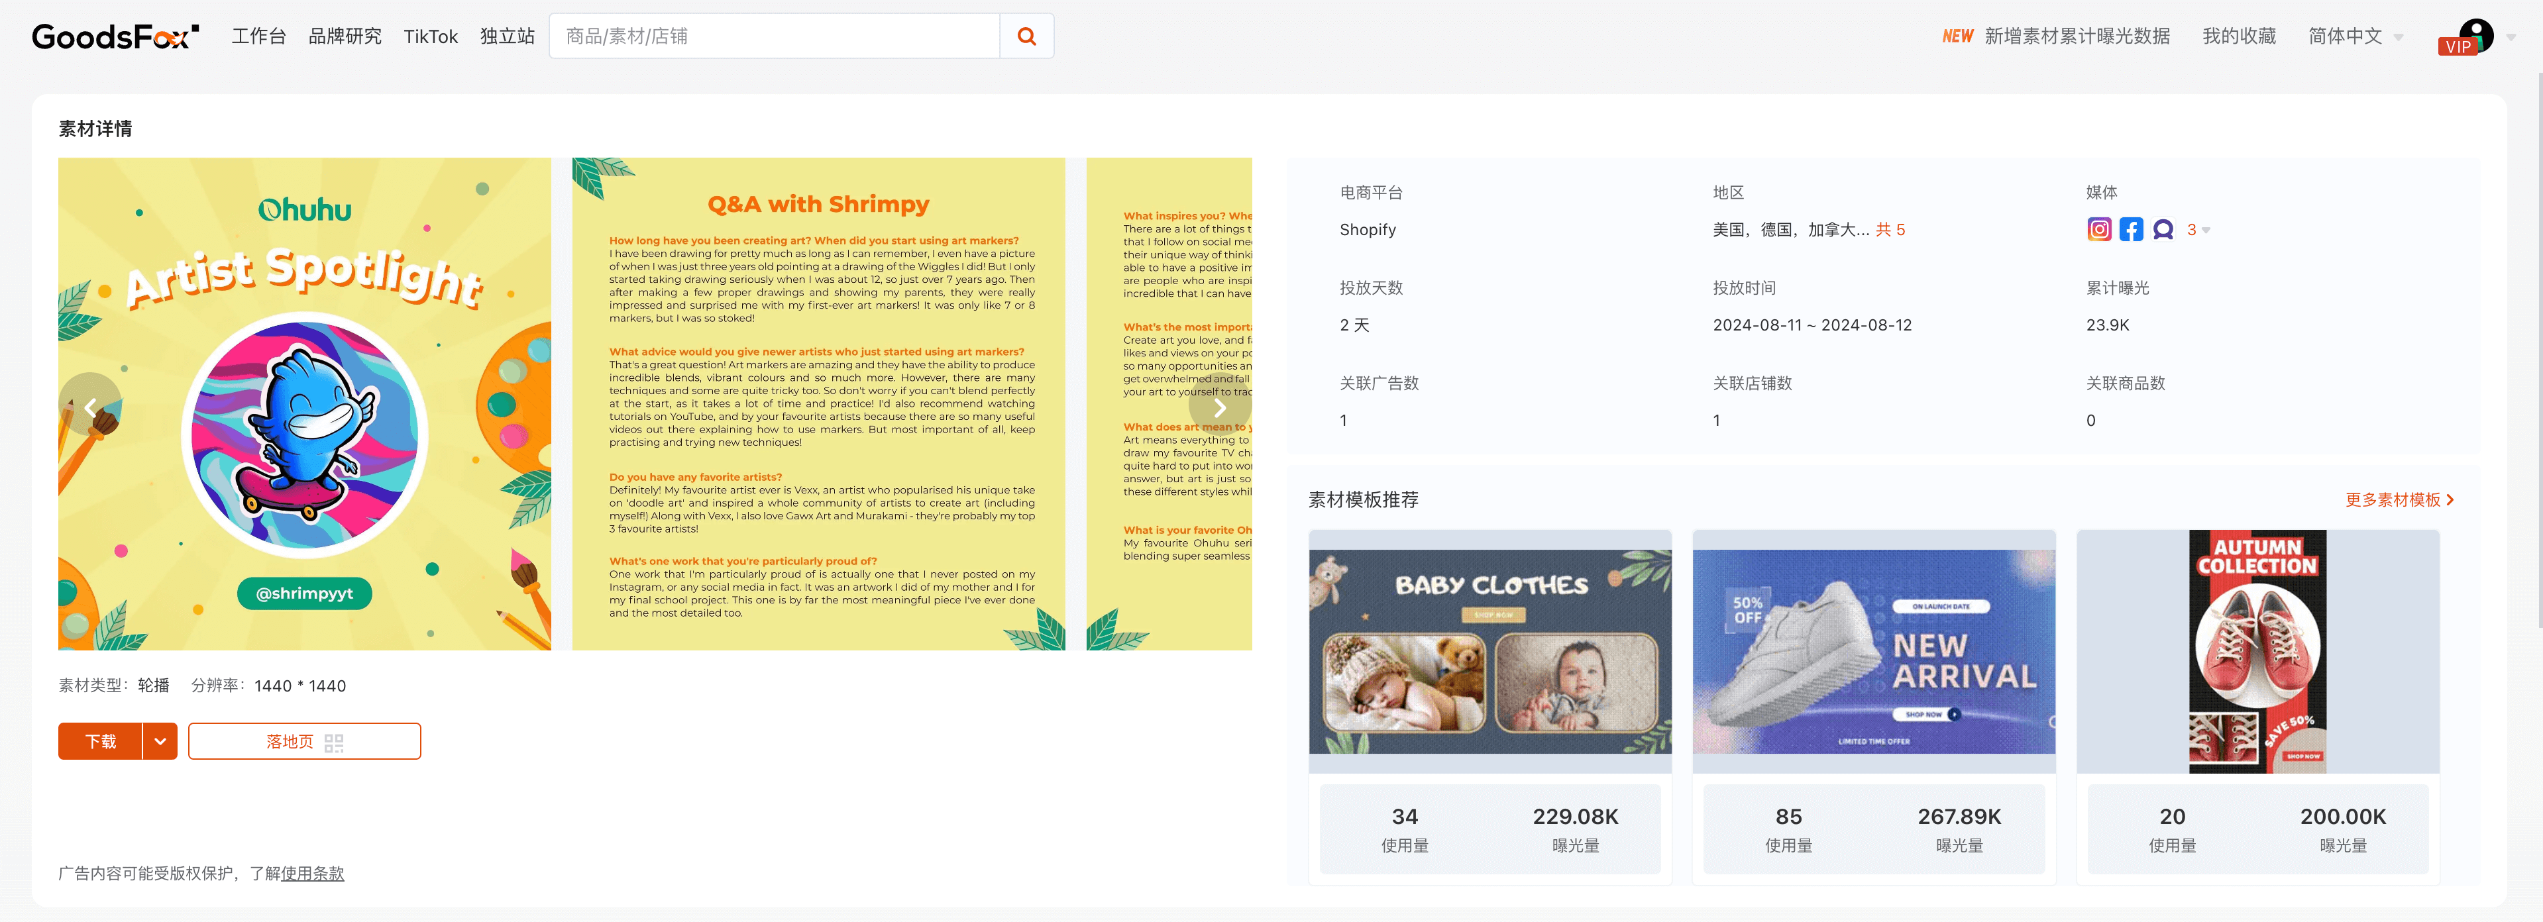2543x922 pixels.
Task: Open the TikTok menu
Action: (431, 36)
